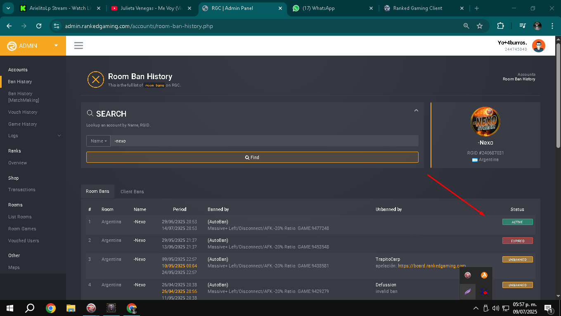This screenshot has height=316, width=561.
Task: Click the Find button
Action: pyautogui.click(x=252, y=157)
